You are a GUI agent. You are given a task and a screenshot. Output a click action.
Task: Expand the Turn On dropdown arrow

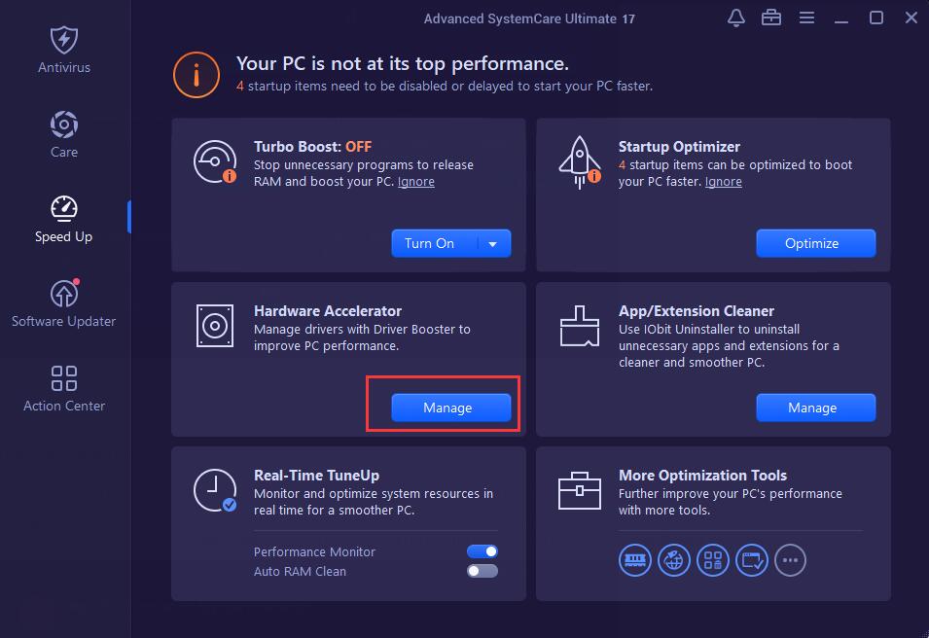(493, 243)
